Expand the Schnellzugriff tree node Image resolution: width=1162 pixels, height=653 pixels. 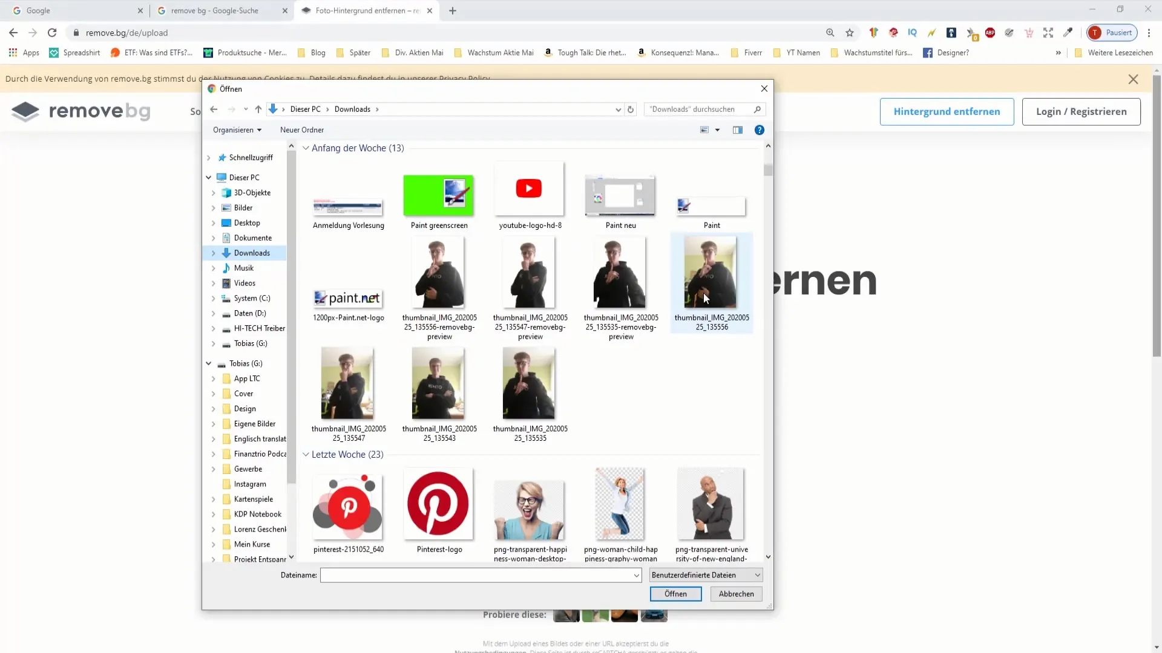(x=209, y=158)
